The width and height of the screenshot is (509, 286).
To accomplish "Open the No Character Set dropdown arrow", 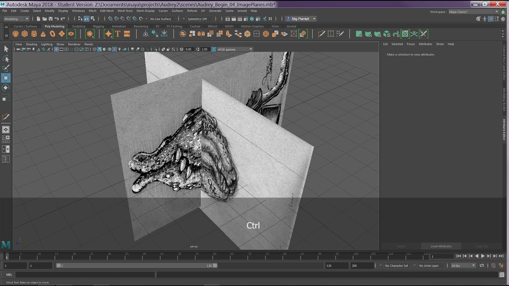I will [381, 265].
